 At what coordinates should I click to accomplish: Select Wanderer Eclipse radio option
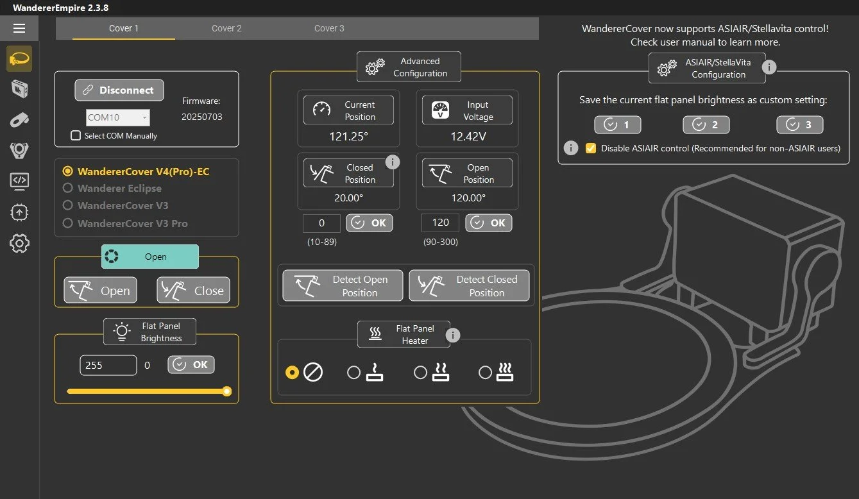coord(67,189)
